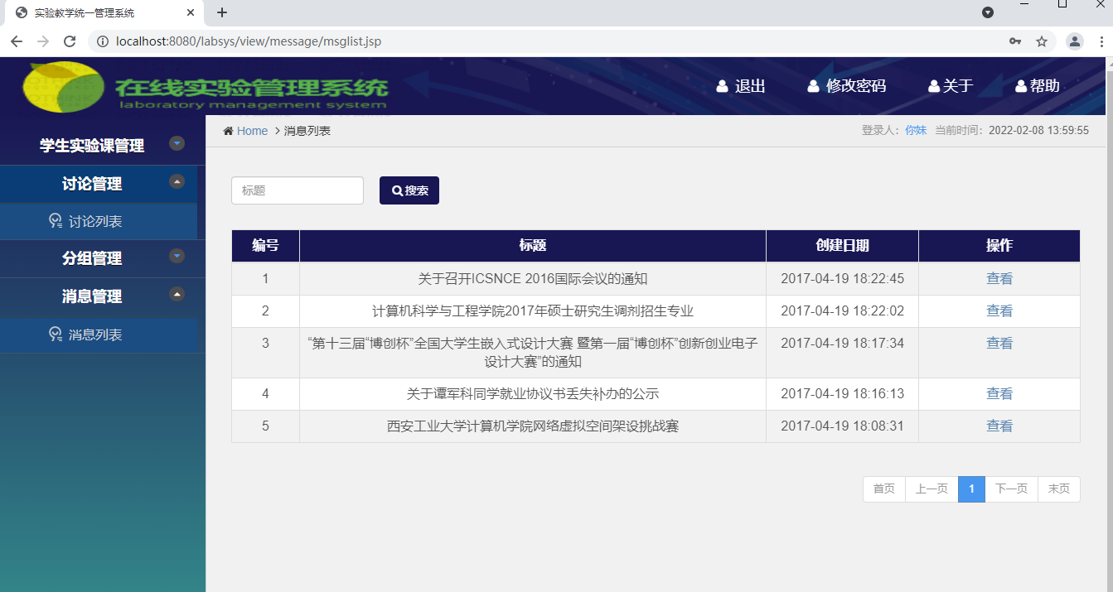Screen dimensions: 1113x592
Task: Click 查看 for 关于谭军科同学就业协议书丢失补办的公示
Action: 999,394
